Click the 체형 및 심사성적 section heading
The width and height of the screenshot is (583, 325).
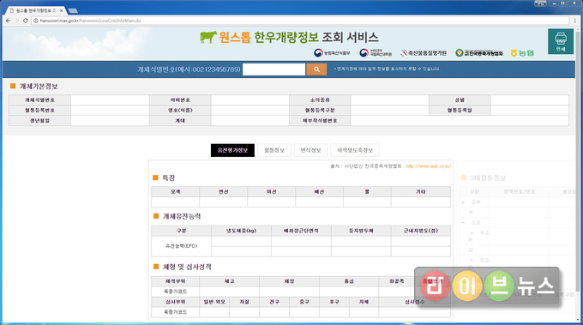pyautogui.click(x=187, y=267)
